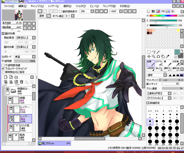The height and width of the screenshot is (153, 184).
Task: Select the hand pan tool
Action: click(x=163, y=56)
